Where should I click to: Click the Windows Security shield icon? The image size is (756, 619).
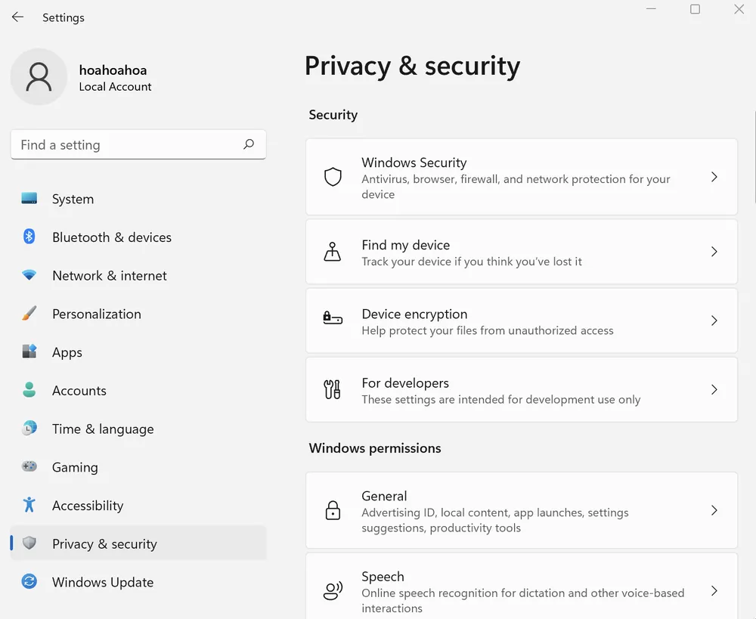(333, 177)
